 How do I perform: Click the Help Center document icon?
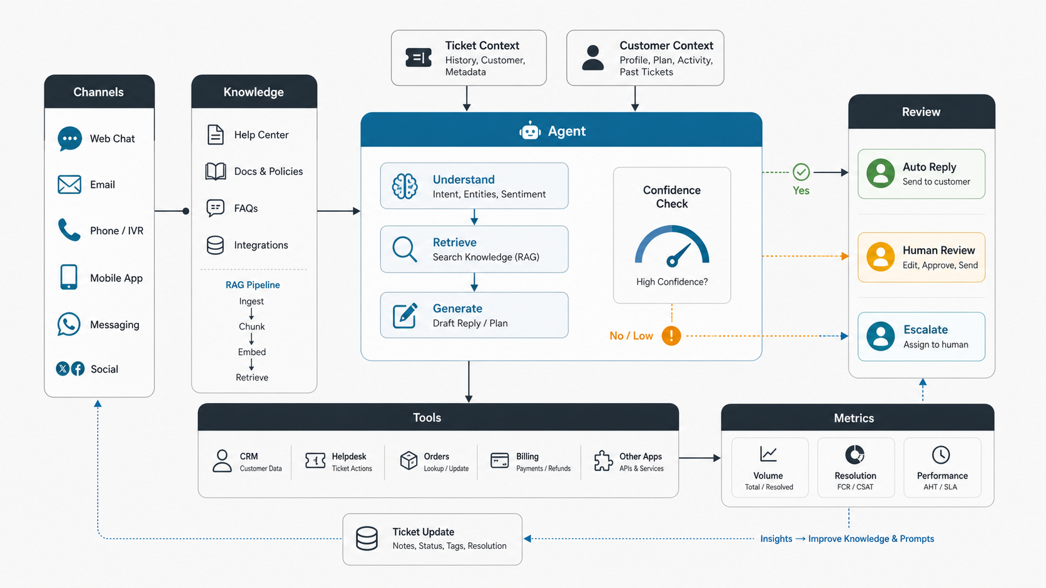pos(215,134)
